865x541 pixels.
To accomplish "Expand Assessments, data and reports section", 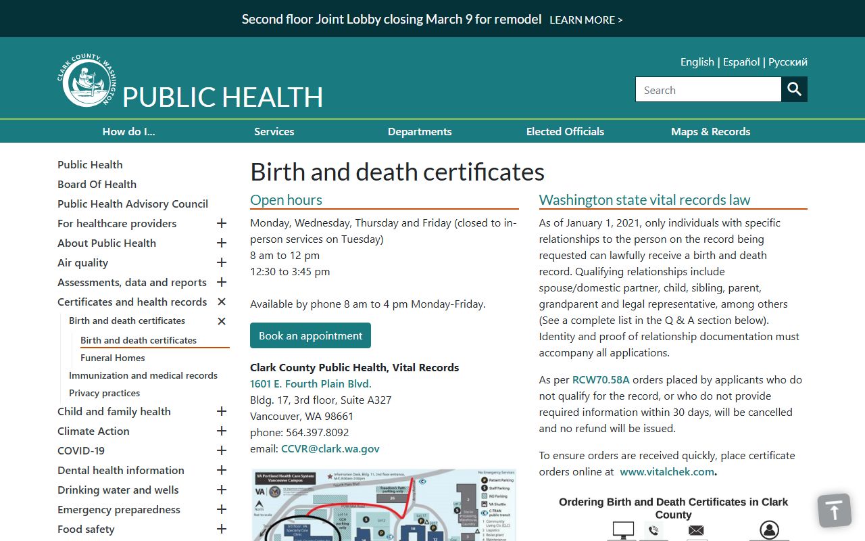I will click(x=221, y=282).
